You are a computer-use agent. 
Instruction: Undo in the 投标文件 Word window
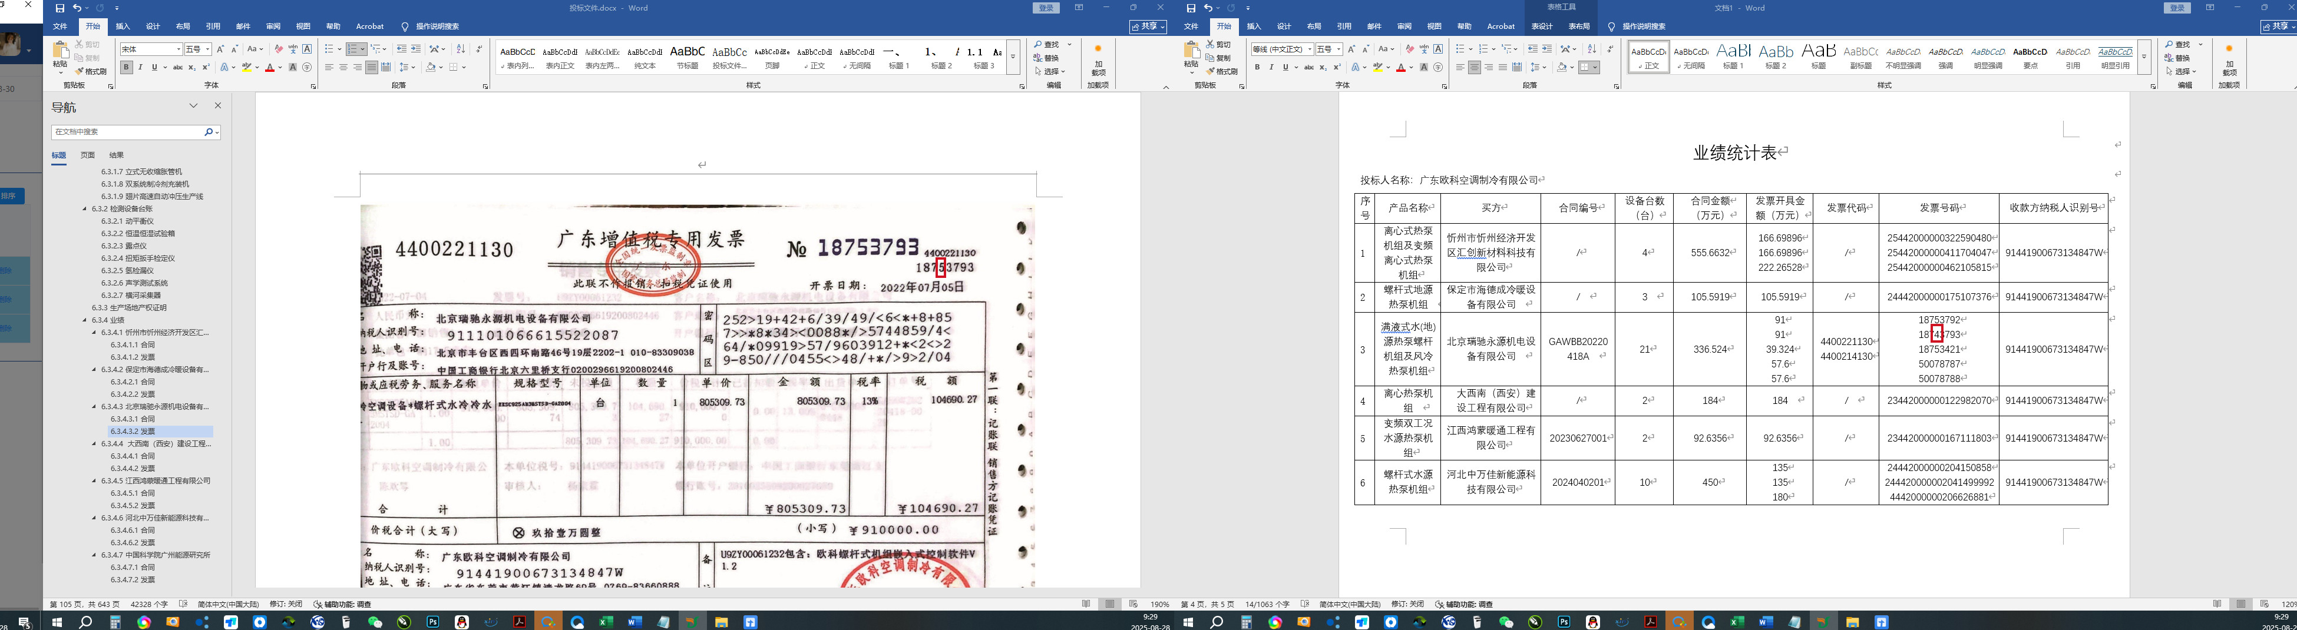click(77, 8)
